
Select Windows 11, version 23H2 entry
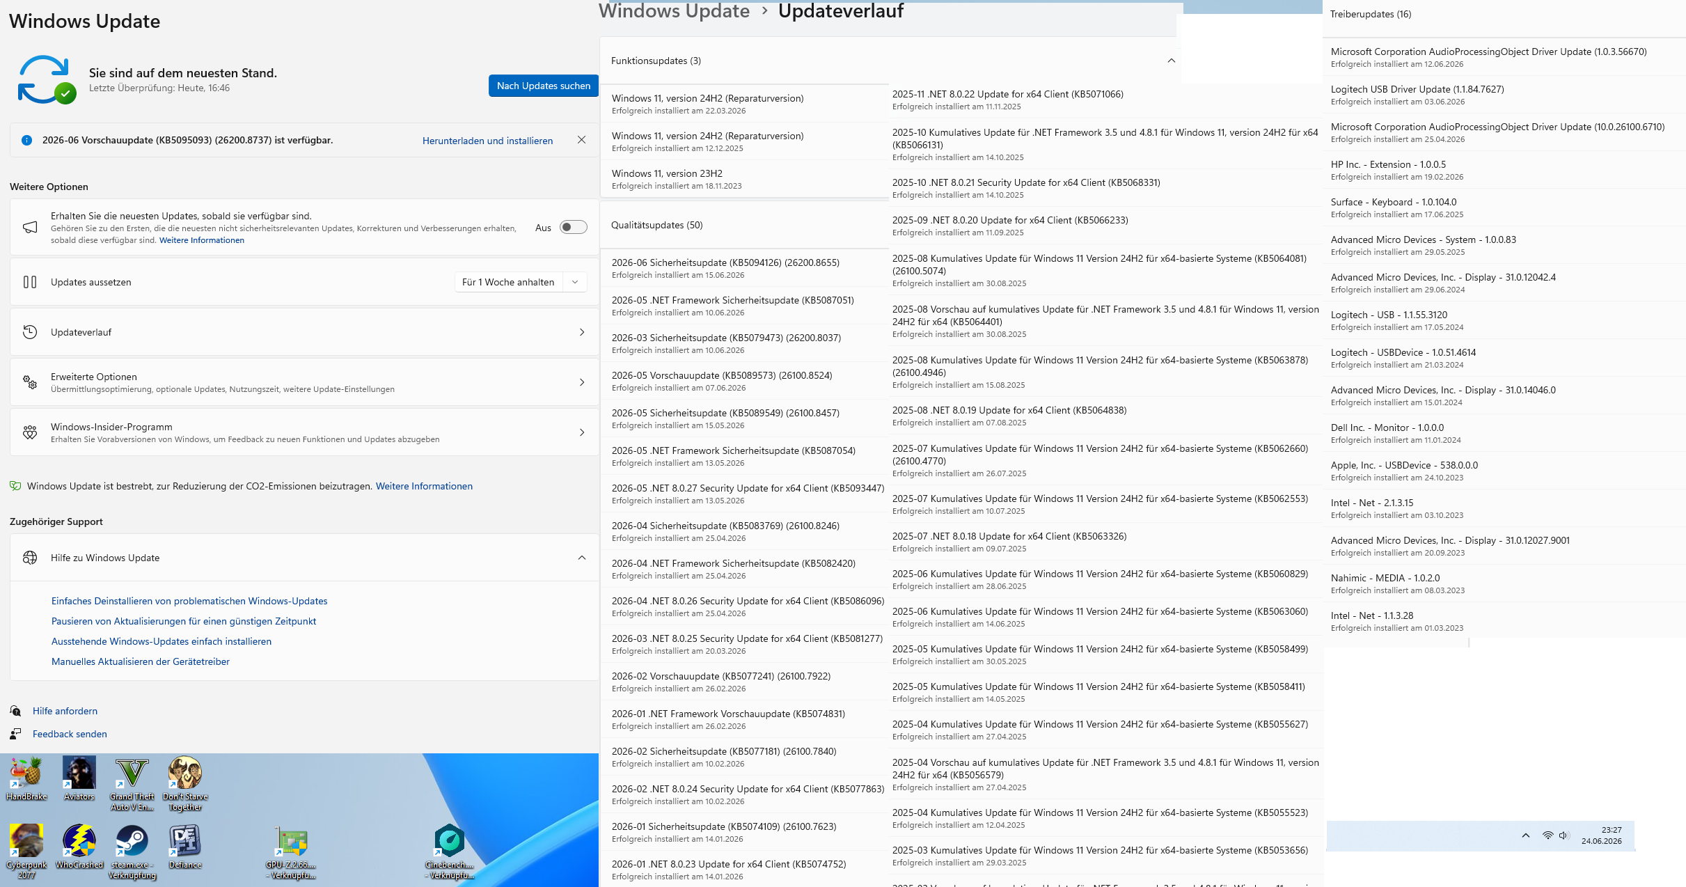point(744,179)
